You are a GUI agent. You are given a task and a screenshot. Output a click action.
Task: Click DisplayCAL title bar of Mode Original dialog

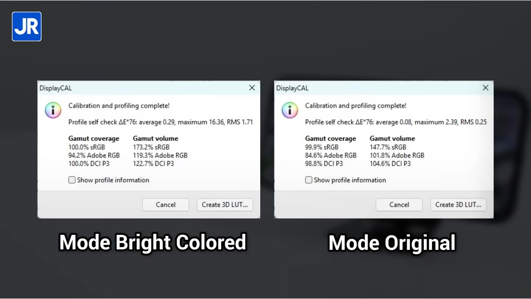[x=373, y=88]
